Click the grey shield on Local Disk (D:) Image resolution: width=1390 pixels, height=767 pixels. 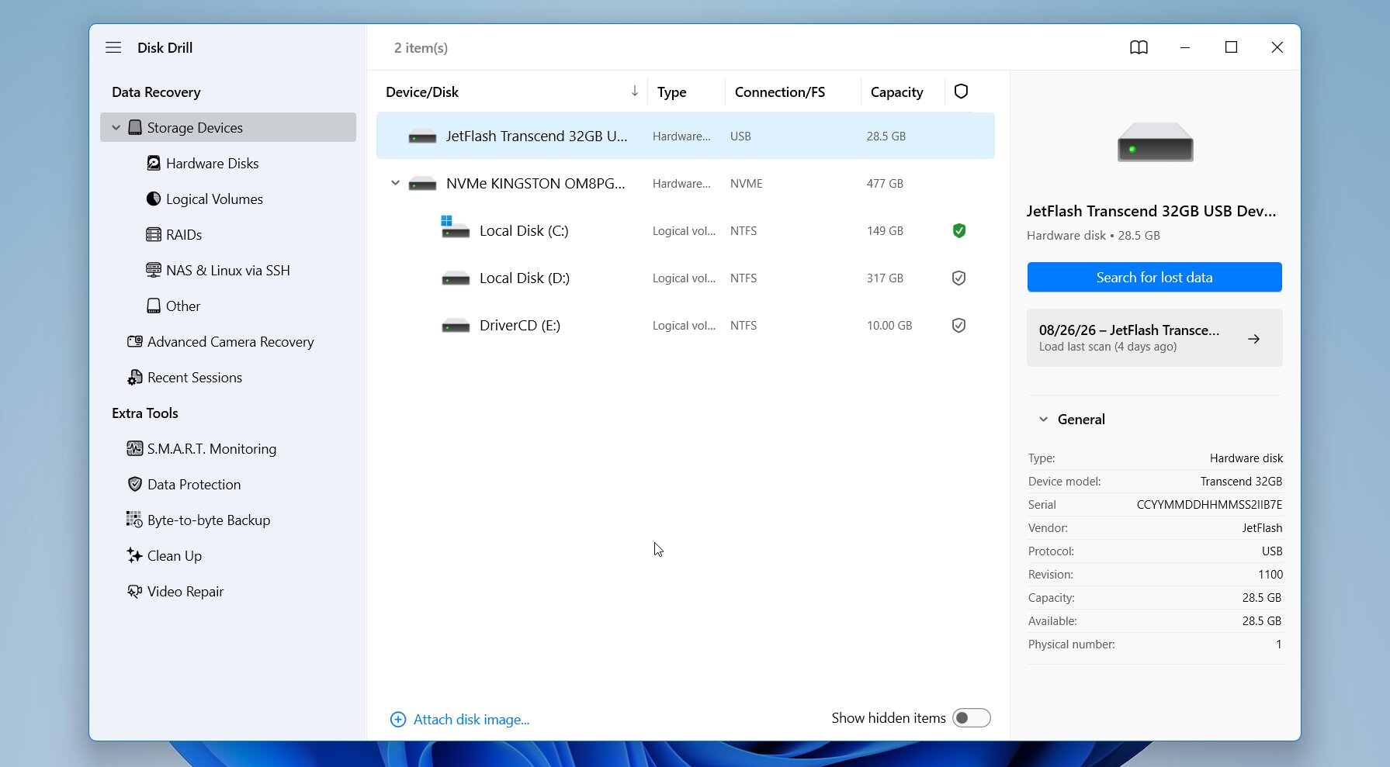(959, 278)
